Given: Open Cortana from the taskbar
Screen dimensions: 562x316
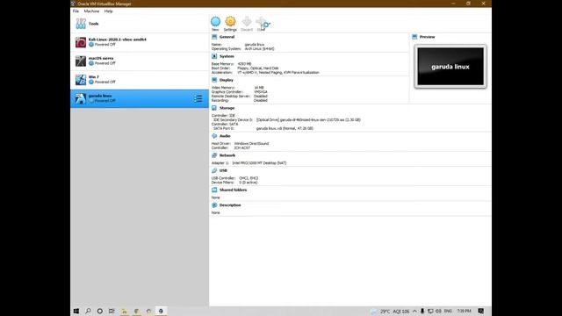Looking at the screenshot, I should 100,311.
